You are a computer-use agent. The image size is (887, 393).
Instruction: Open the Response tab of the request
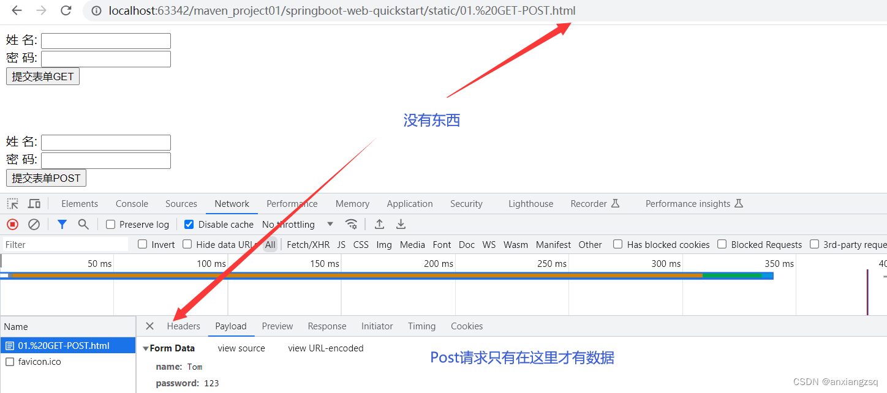click(326, 326)
